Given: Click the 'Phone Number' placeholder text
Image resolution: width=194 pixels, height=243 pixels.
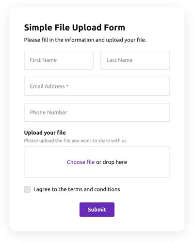Looking at the screenshot, I should (48, 113).
